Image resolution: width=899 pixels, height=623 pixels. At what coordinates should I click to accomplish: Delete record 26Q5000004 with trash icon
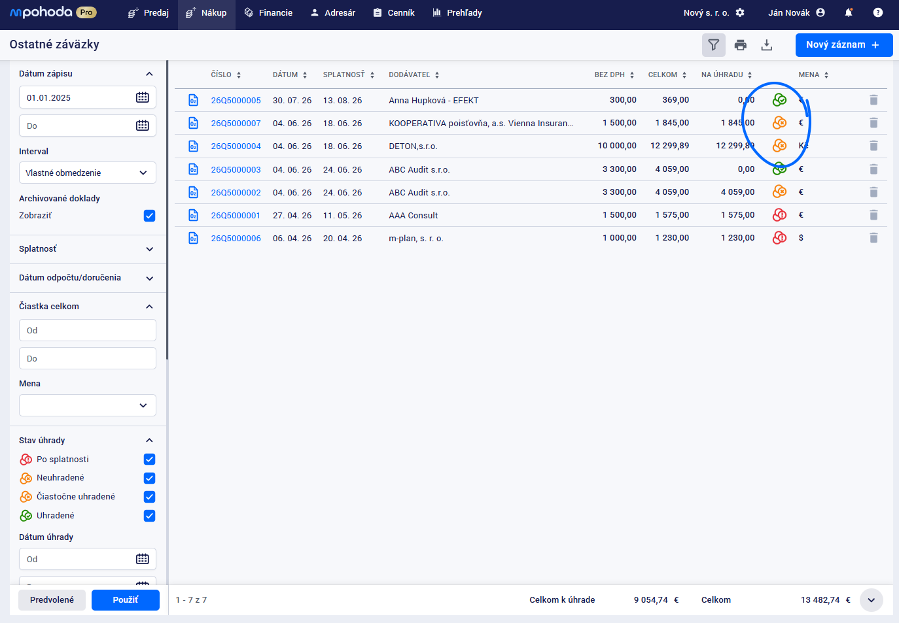873,146
